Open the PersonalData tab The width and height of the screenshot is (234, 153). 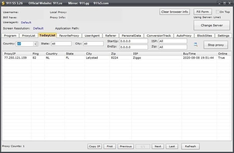point(131,36)
